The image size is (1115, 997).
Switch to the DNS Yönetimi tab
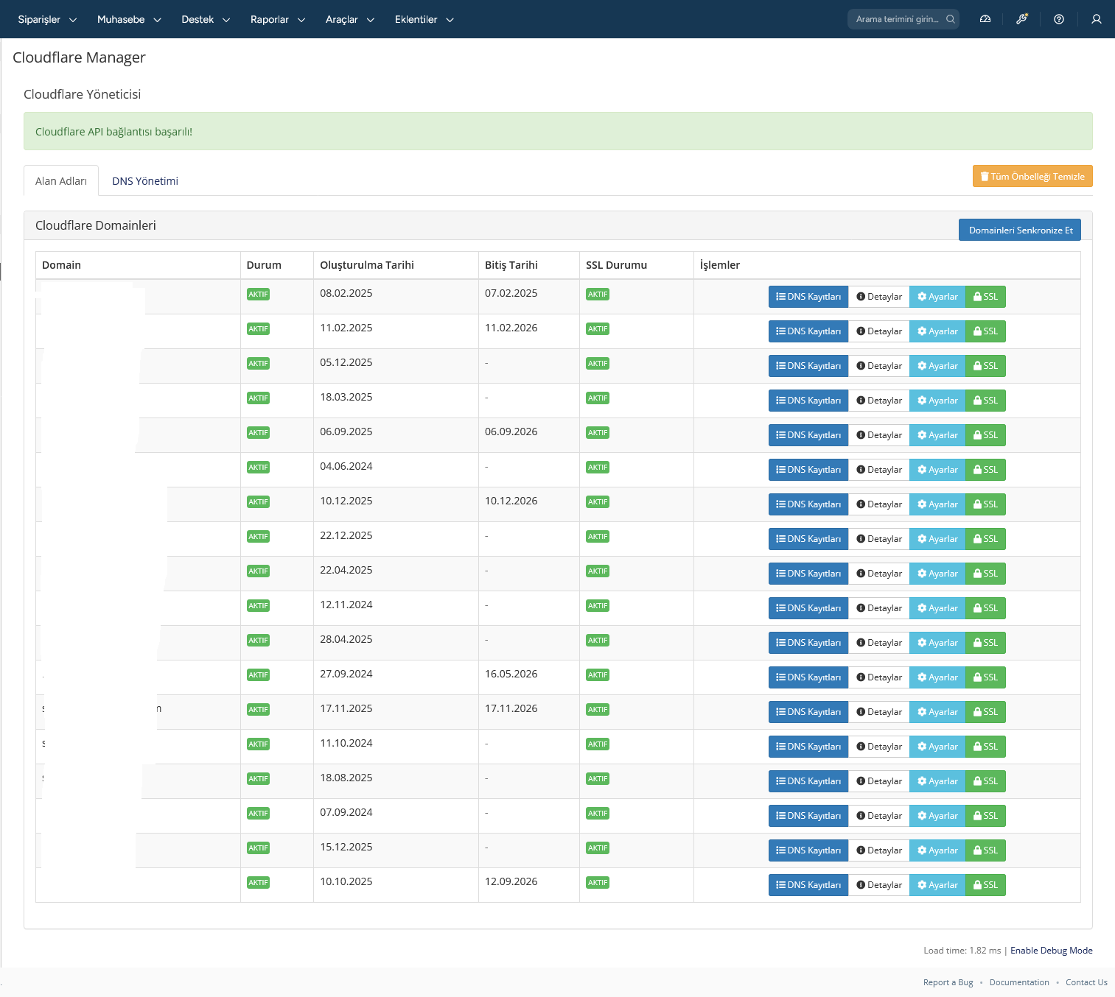[x=145, y=181]
